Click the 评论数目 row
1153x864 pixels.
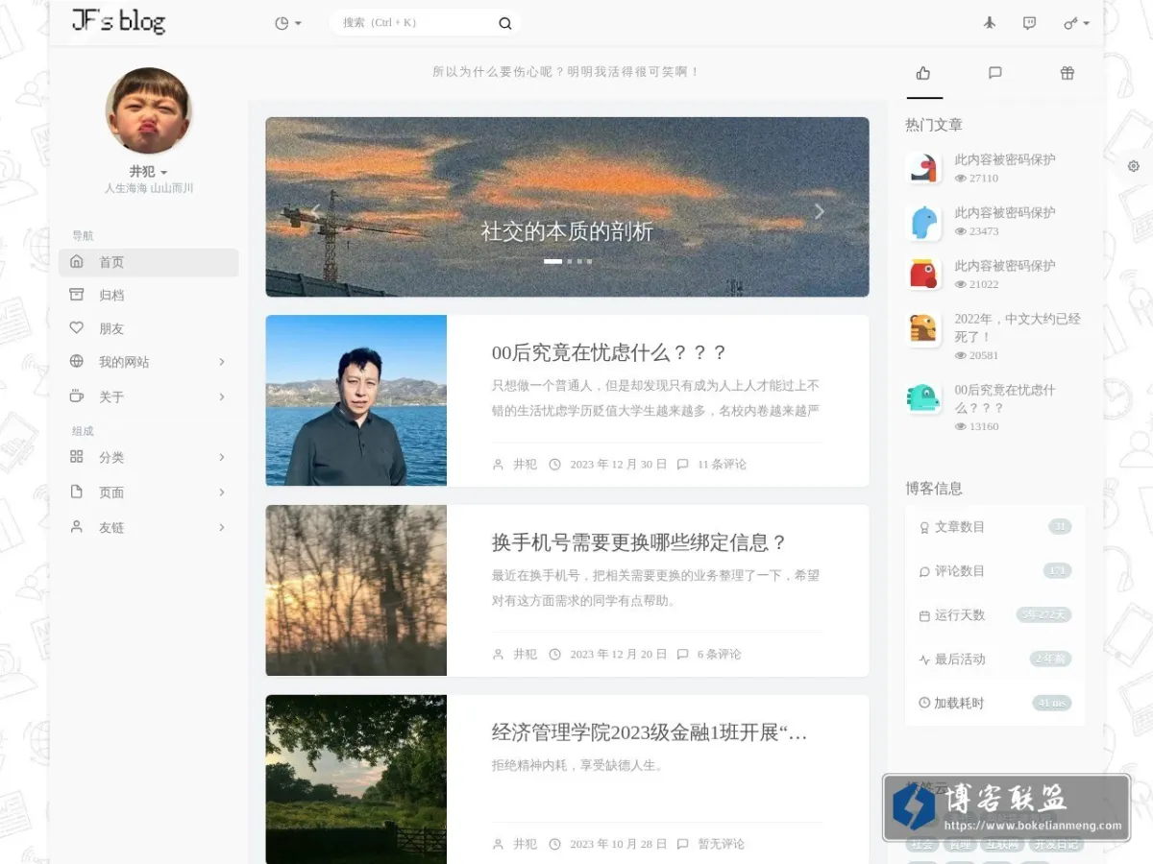point(995,570)
